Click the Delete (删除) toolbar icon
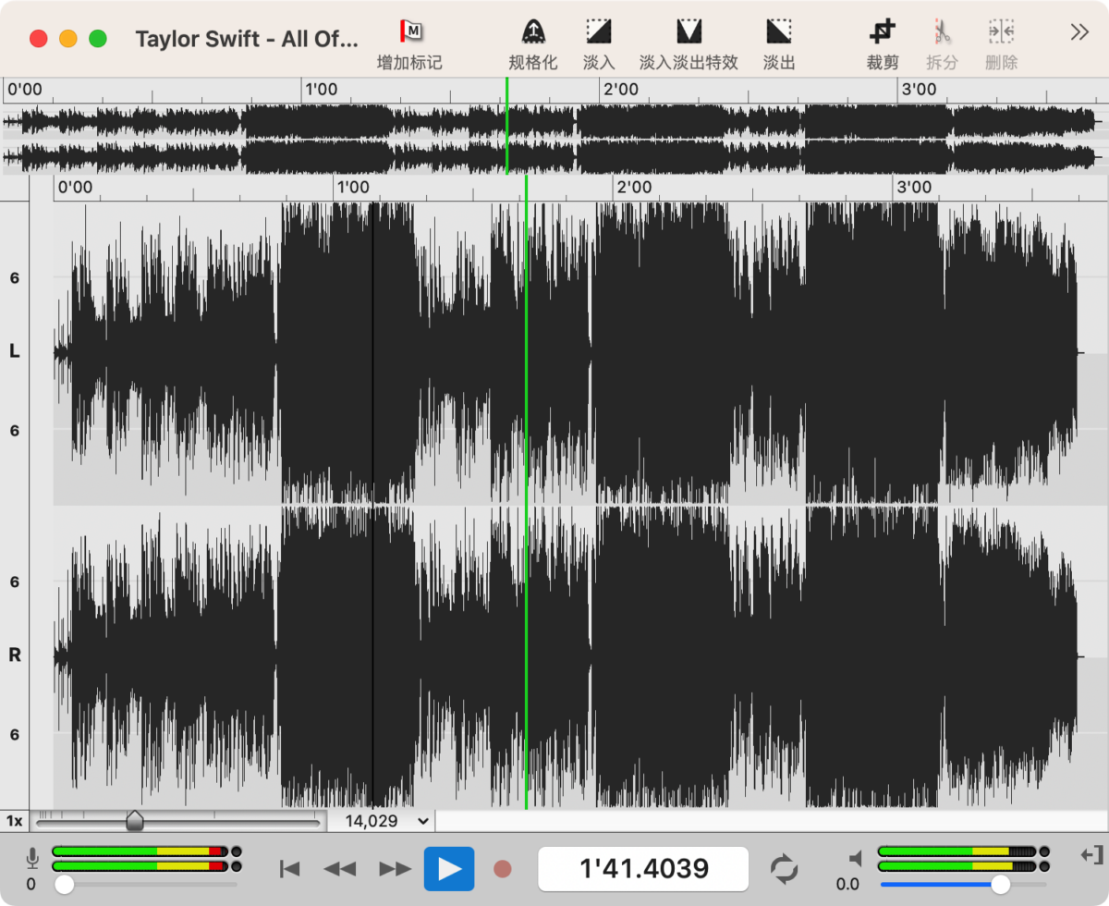Image resolution: width=1109 pixels, height=906 pixels. tap(1001, 31)
